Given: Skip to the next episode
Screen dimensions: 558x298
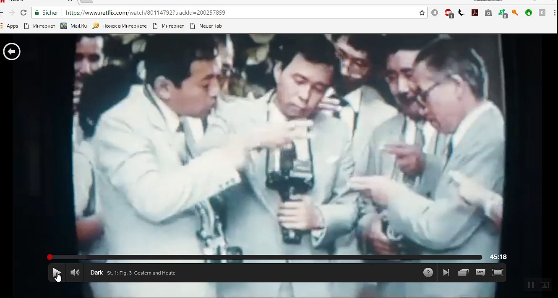Looking at the screenshot, I should (446, 273).
